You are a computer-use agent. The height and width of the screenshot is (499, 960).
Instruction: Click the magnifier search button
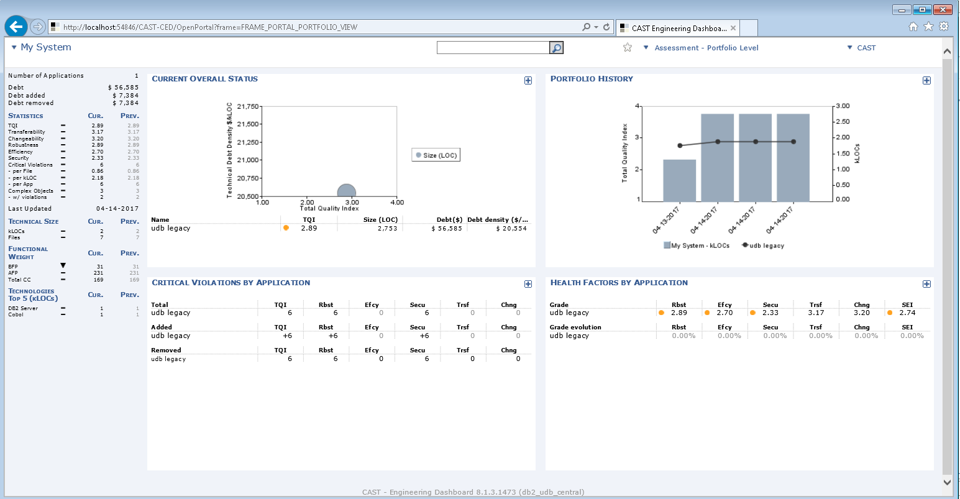(557, 48)
